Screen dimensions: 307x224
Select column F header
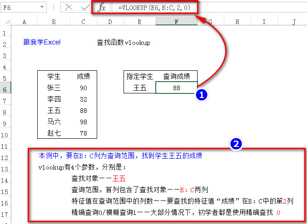click(x=176, y=21)
